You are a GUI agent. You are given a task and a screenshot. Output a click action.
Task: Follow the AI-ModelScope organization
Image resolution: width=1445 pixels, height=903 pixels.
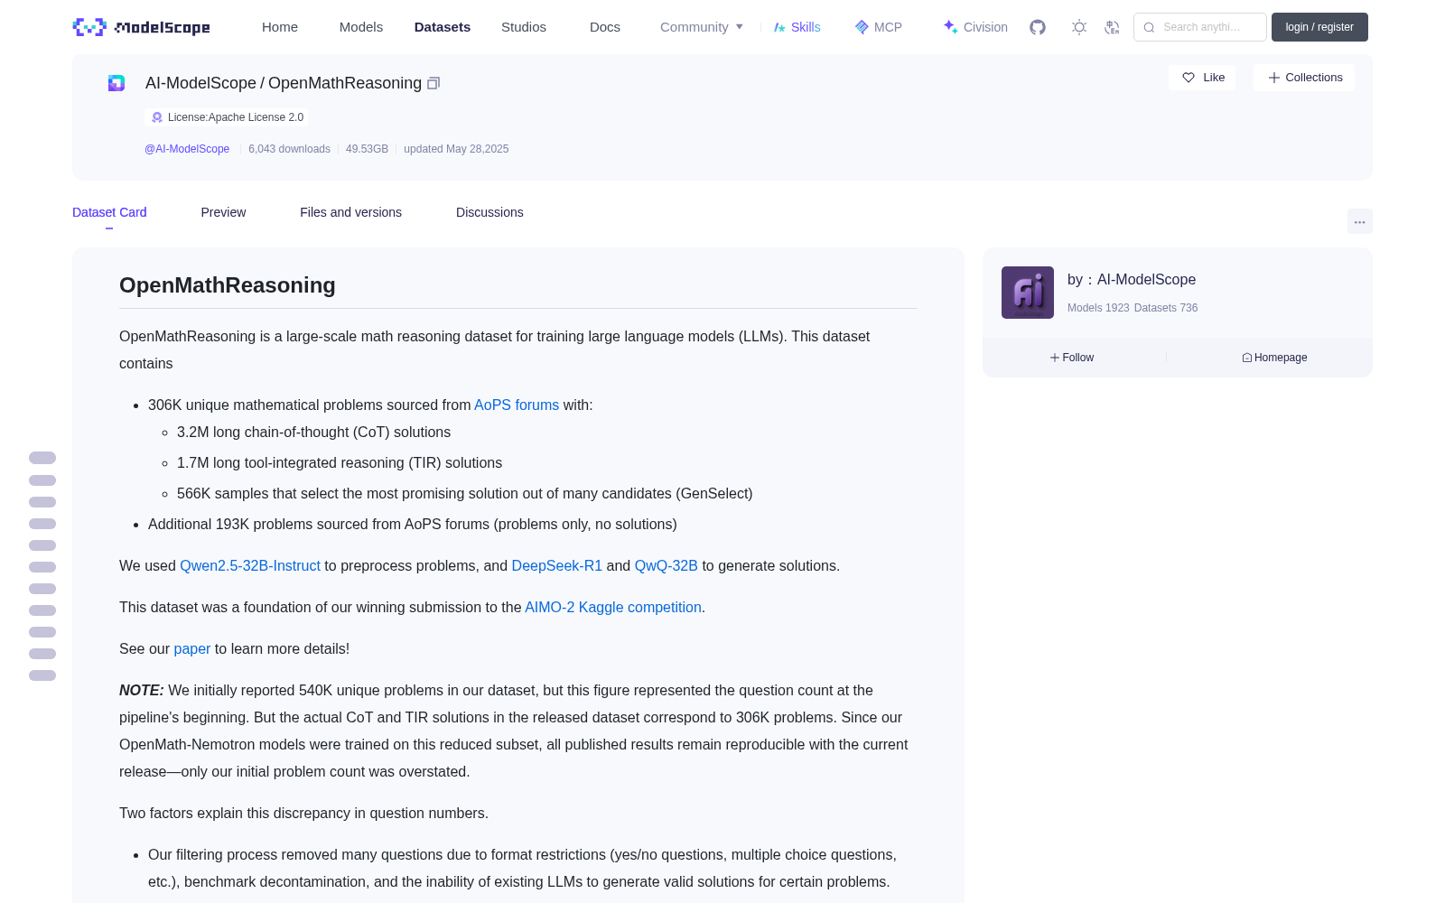(x=1072, y=358)
